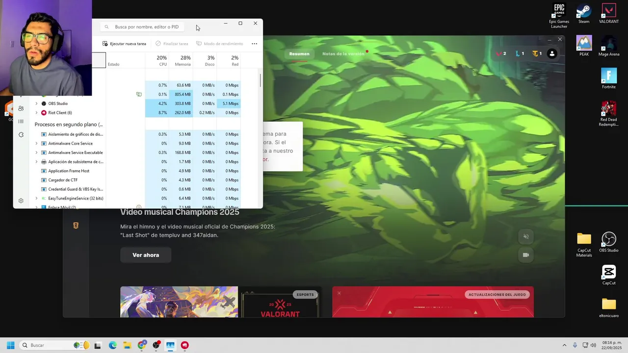This screenshot has width=628, height=353.
Task: Show hidden system tray icons
Action: pos(564,345)
